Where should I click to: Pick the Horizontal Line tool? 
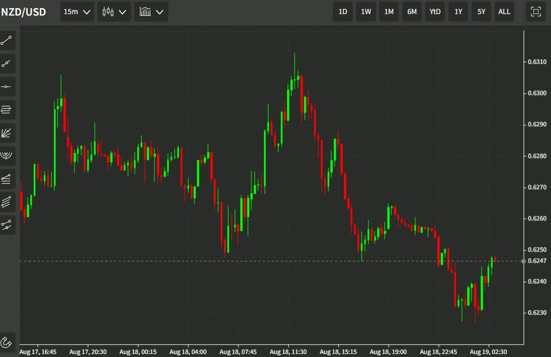tap(7, 86)
